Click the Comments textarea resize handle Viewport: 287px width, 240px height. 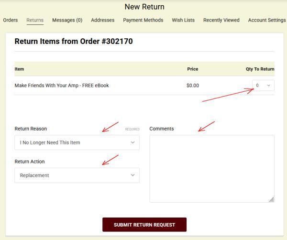[x=271, y=199]
